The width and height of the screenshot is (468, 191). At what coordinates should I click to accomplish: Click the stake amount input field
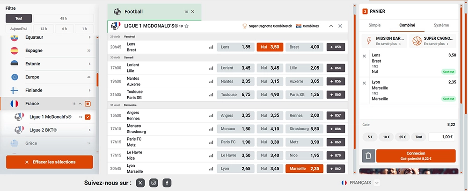pyautogui.click(x=442, y=137)
